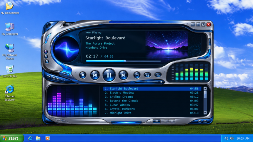253x142 pixels.
Task: Select track 4 Beyond the Clouds
Action: (x=152, y=101)
